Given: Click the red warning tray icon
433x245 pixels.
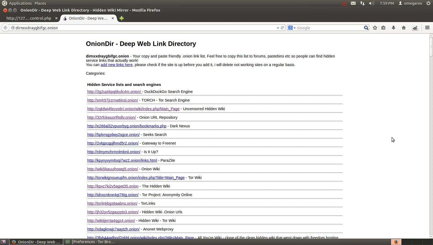Looking at the screenshot, I should click(x=344, y=3).
